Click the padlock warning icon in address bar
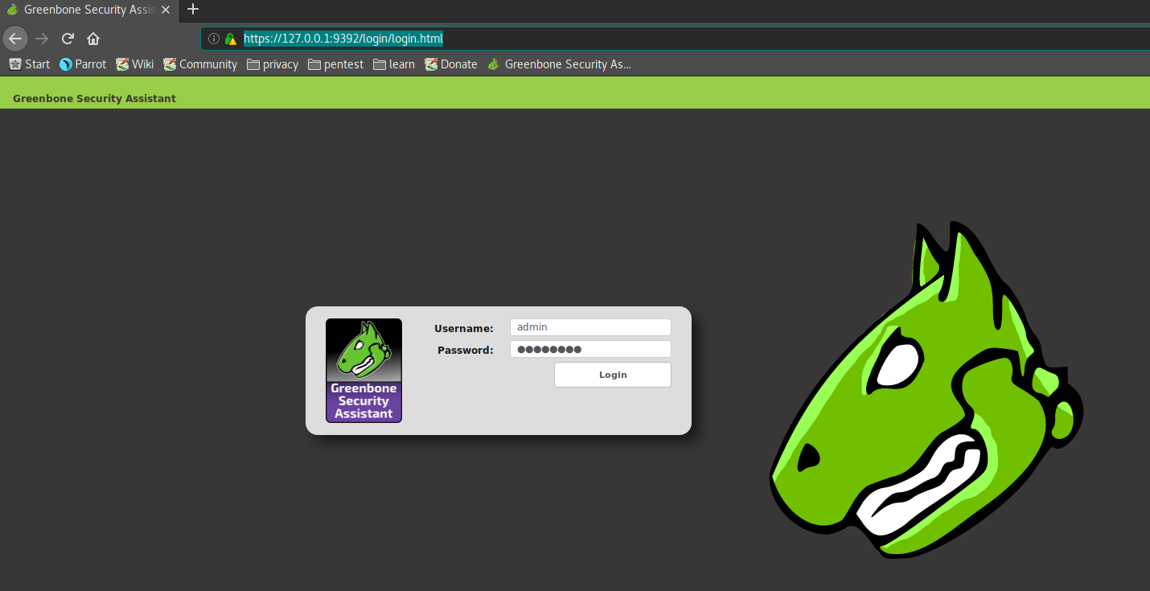The width and height of the screenshot is (1150, 591). point(230,39)
